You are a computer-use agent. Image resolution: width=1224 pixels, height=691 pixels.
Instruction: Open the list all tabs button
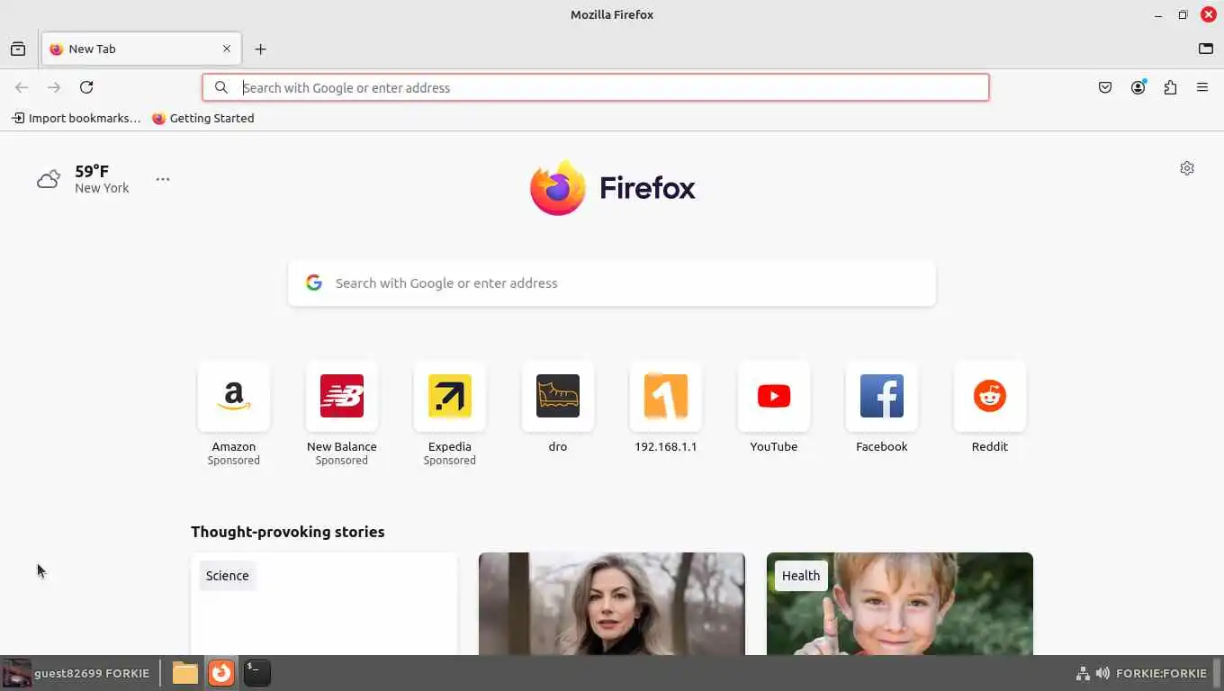point(18,49)
